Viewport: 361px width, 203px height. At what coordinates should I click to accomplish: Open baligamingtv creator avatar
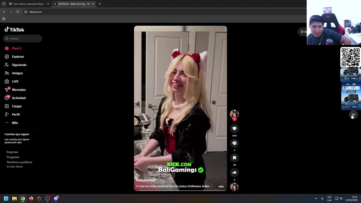coord(234,114)
